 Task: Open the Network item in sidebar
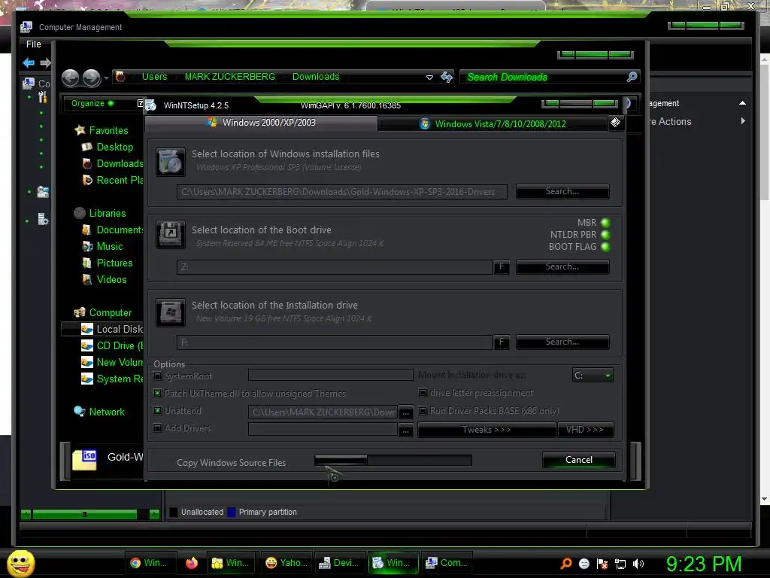[107, 412]
